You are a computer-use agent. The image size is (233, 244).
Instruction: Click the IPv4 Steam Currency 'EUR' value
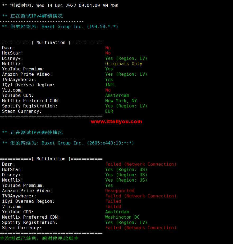tap(109, 111)
